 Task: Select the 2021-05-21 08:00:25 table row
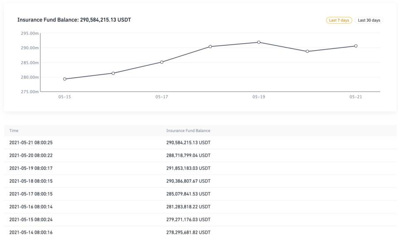point(31,143)
